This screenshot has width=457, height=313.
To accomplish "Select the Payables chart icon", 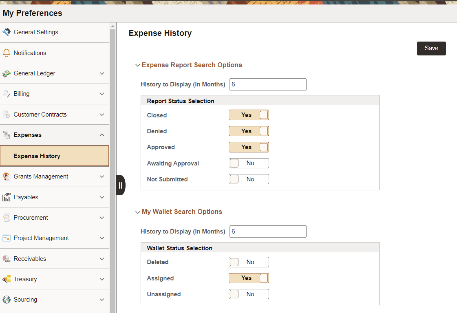I will pyautogui.click(x=6, y=197).
